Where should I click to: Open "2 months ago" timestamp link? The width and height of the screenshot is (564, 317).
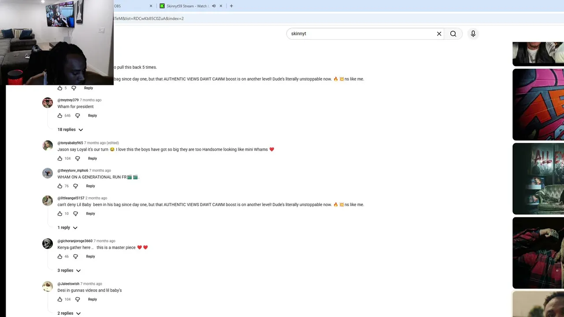coord(96,198)
